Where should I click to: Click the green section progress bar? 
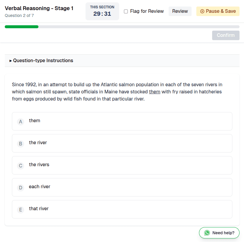pos(21,26)
